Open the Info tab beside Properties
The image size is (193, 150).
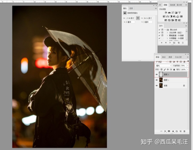point(131,8)
